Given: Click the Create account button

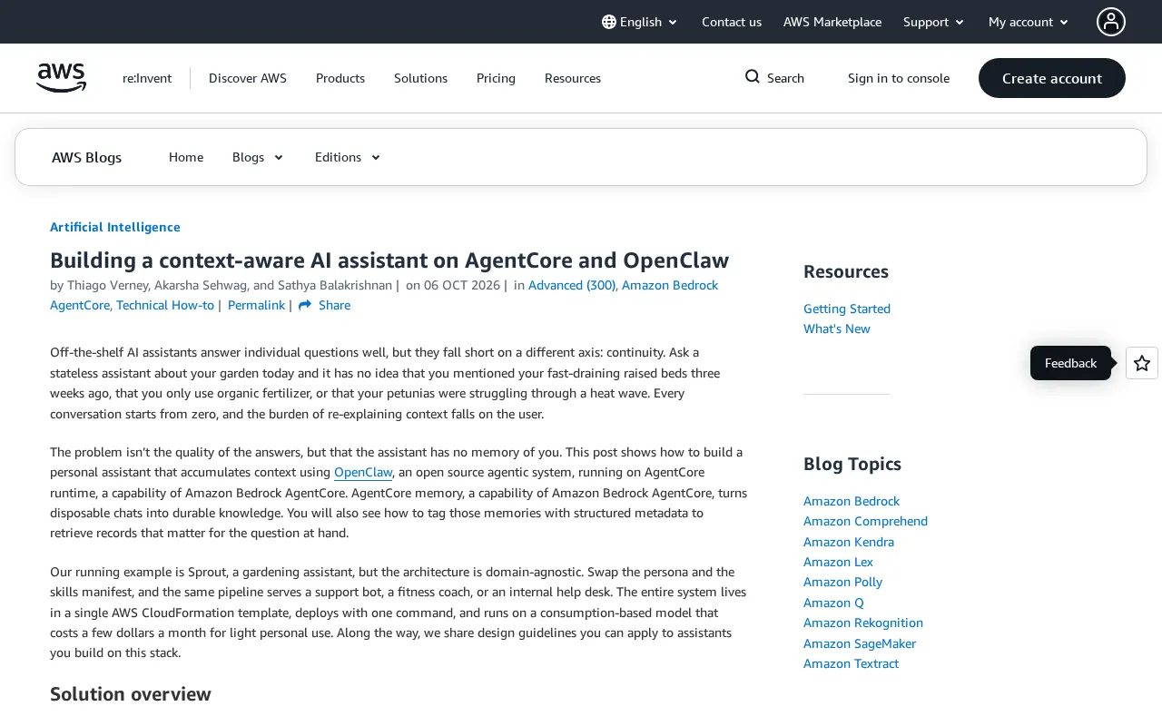Looking at the screenshot, I should click(x=1052, y=78).
